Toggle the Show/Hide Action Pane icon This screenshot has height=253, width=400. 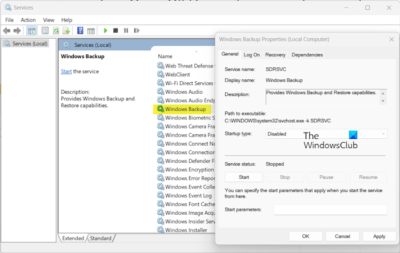click(x=91, y=31)
